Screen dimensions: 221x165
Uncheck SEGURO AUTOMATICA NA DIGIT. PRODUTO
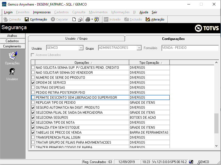(33, 107)
